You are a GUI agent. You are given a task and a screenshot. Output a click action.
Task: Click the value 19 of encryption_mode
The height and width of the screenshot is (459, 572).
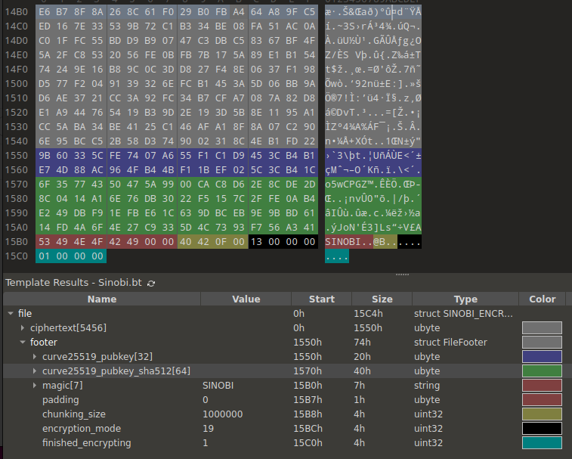coord(208,428)
